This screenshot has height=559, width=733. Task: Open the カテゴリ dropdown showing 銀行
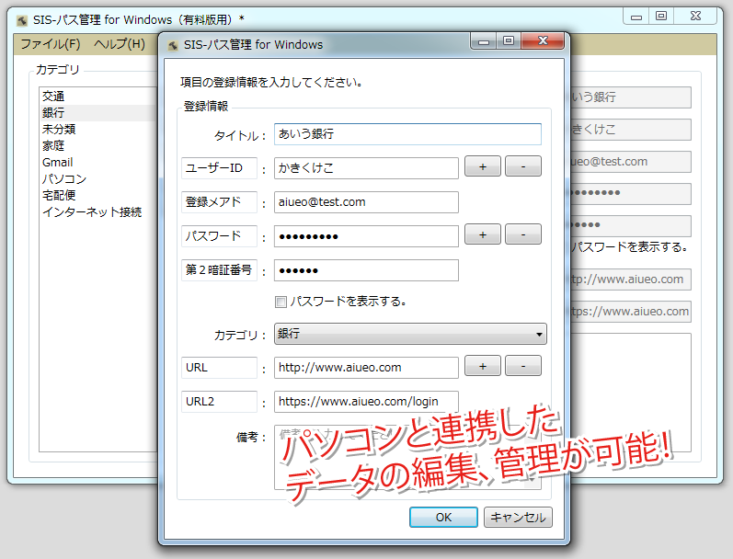click(410, 334)
